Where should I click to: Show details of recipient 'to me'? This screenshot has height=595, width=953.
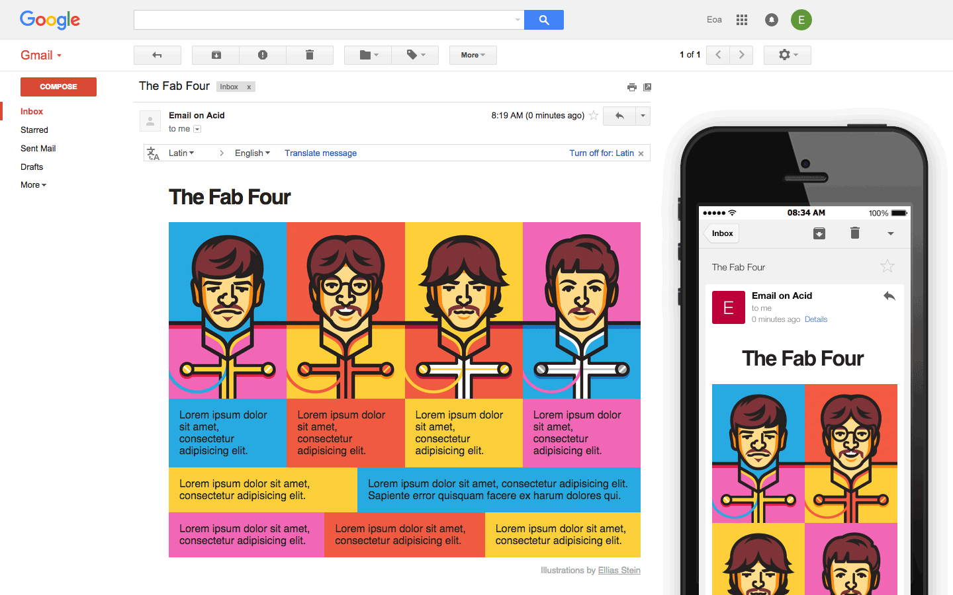coord(197,129)
